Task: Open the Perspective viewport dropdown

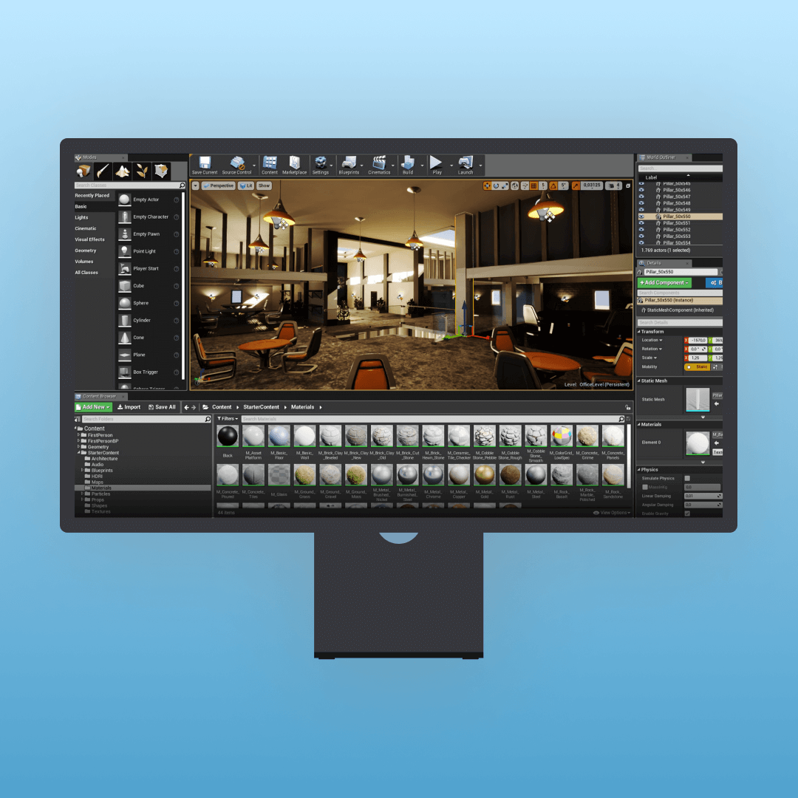Action: click(x=218, y=185)
